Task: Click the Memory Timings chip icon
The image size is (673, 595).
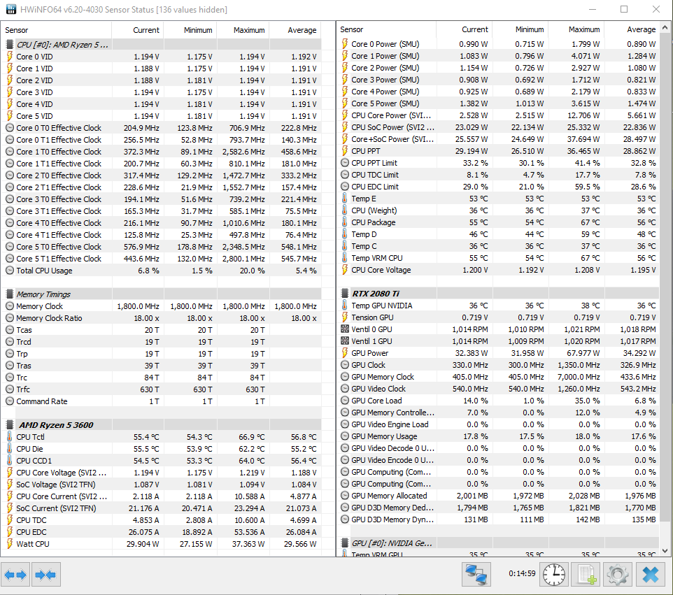Action: pyautogui.click(x=9, y=294)
